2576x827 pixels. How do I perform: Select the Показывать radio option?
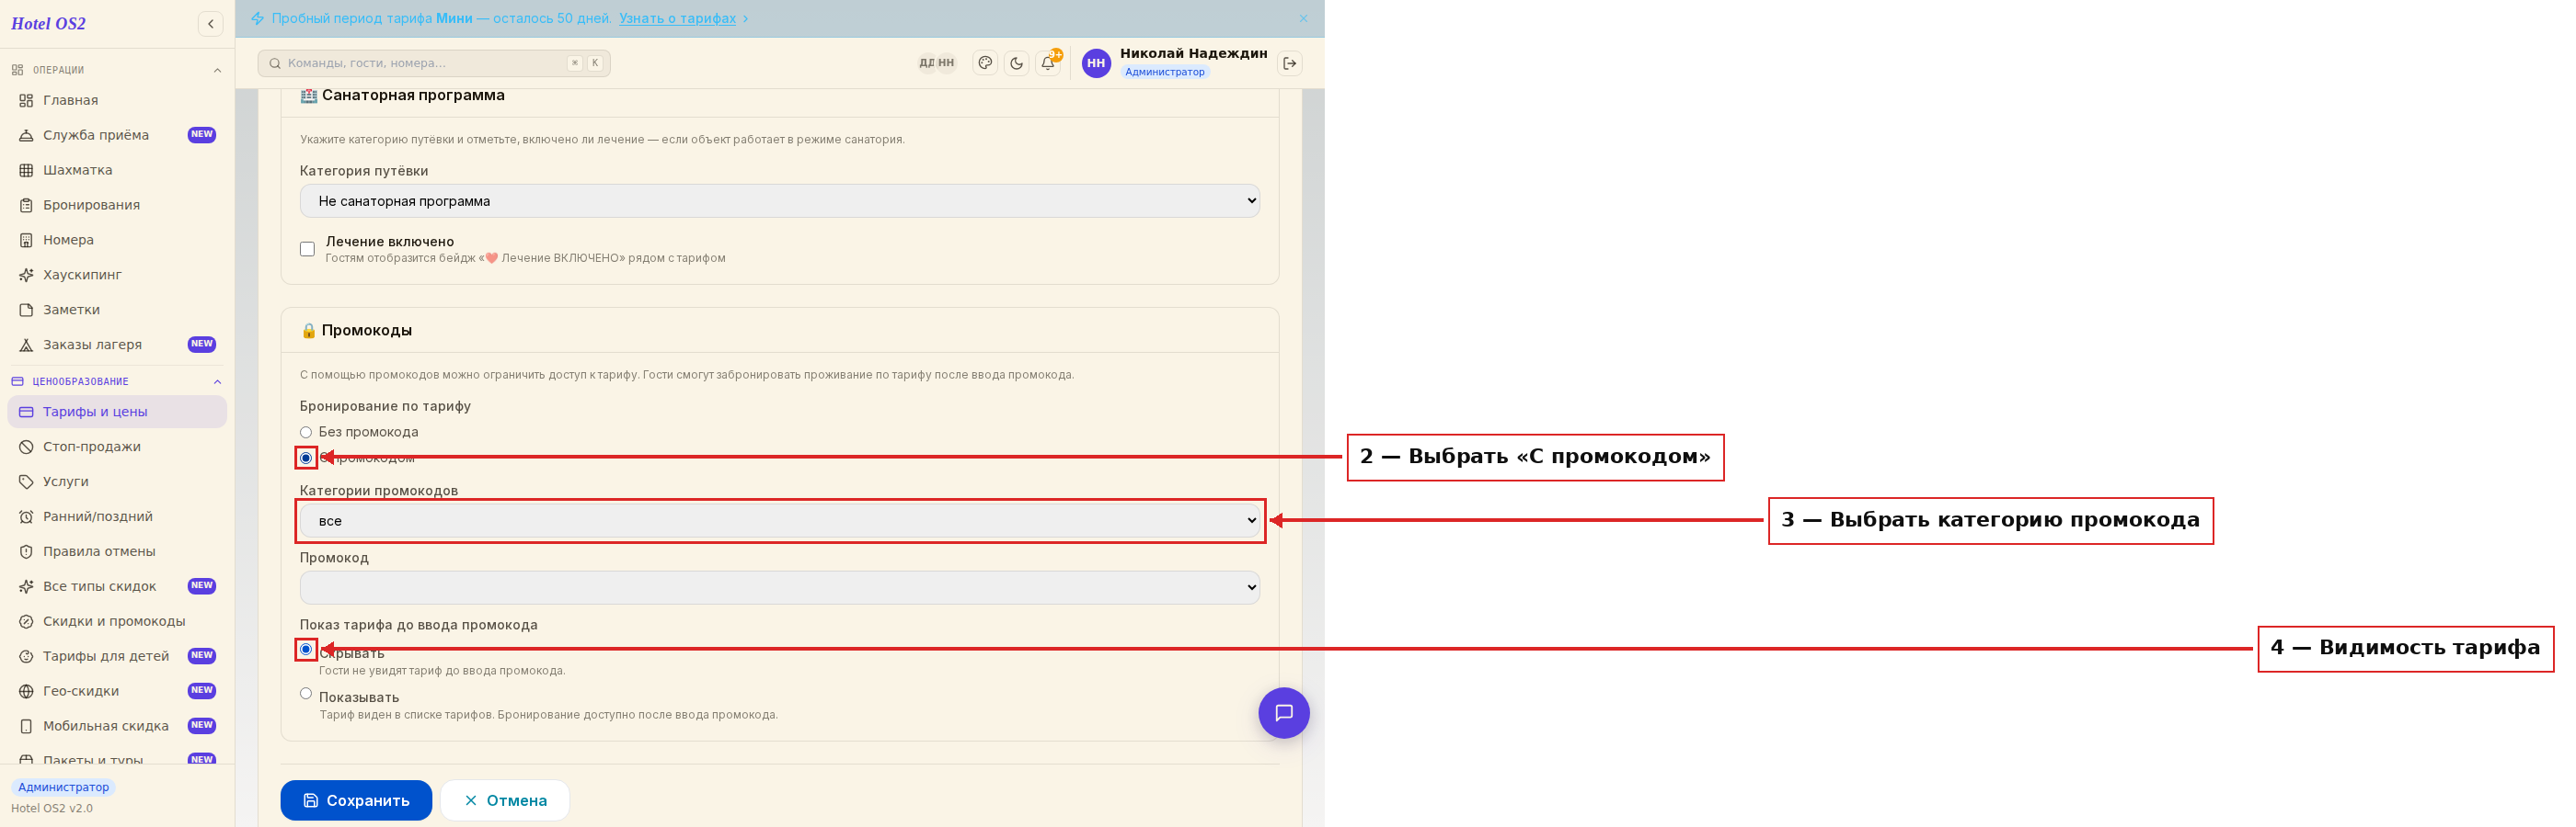pos(306,693)
